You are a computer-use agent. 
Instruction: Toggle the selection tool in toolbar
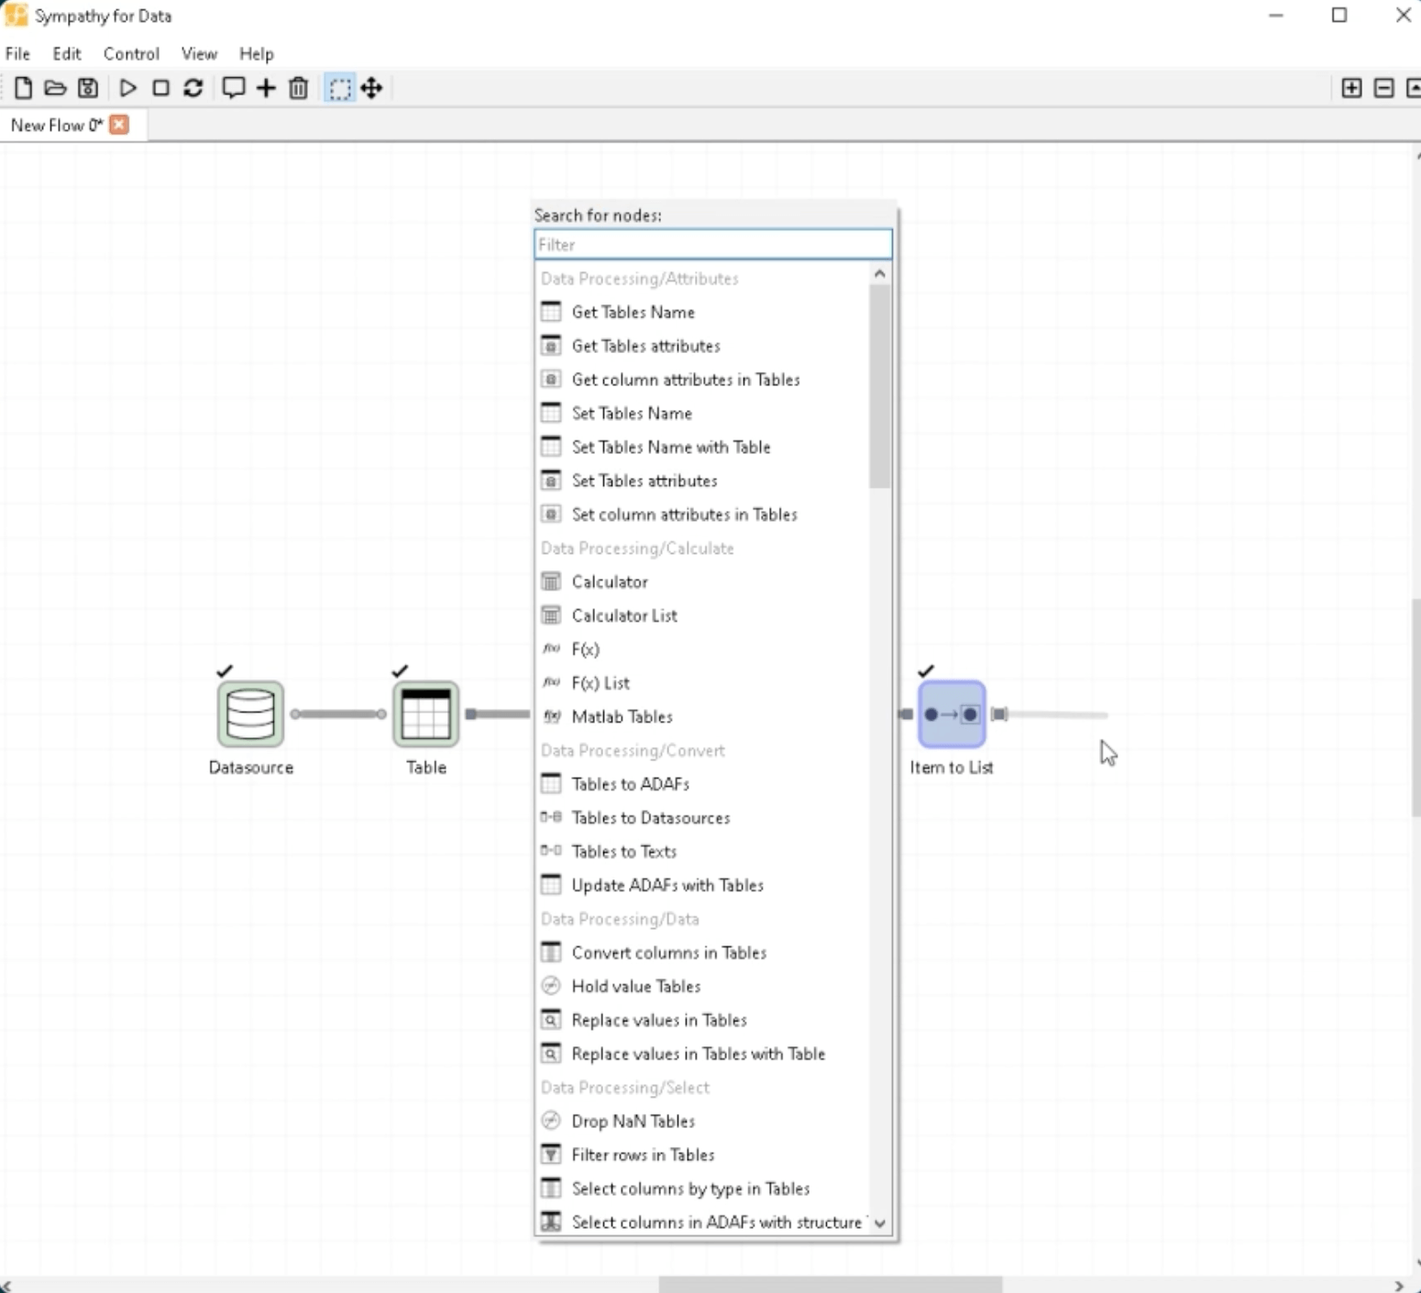tap(340, 88)
